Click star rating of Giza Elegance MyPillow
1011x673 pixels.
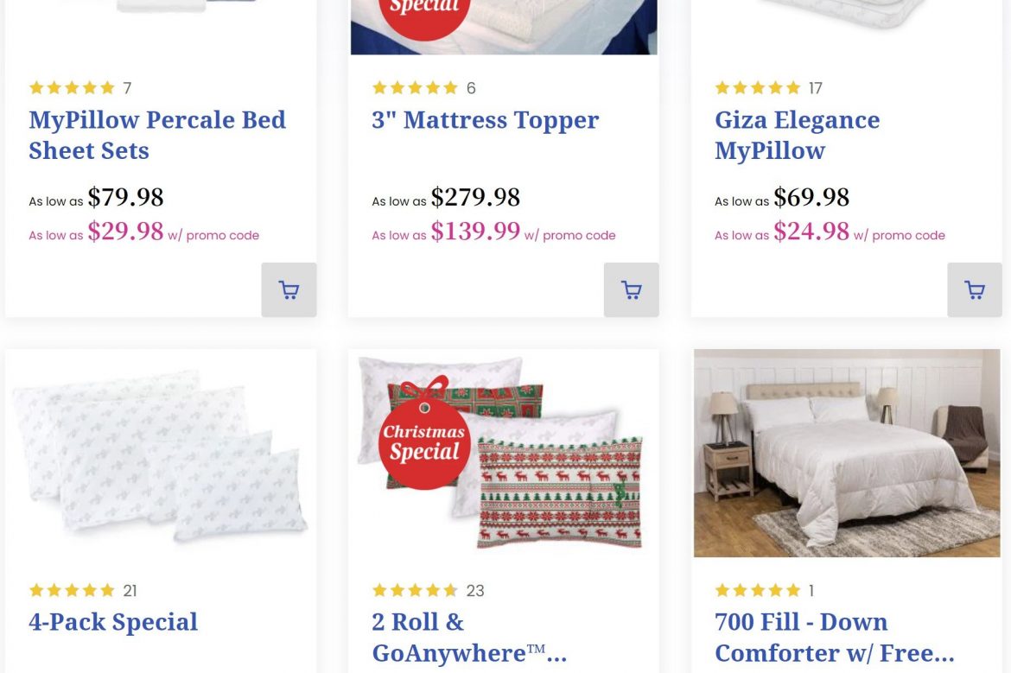pos(758,88)
